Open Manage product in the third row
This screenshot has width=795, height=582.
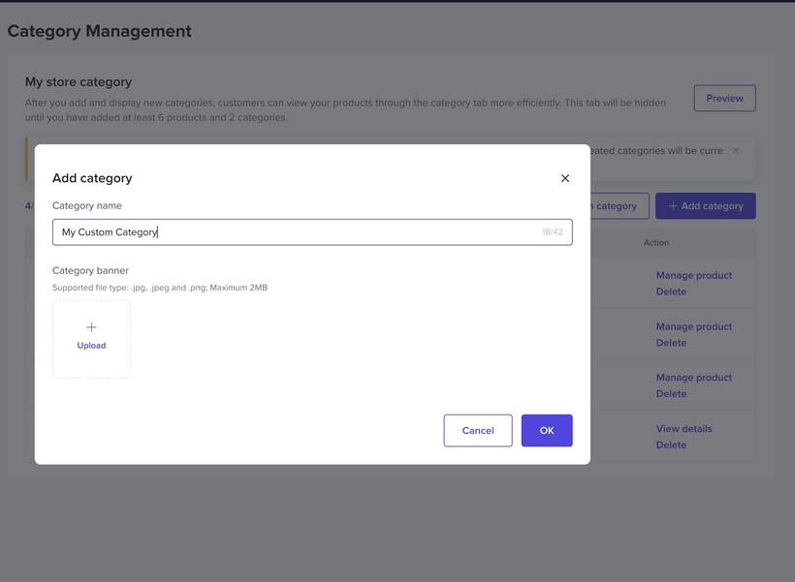[693, 378]
